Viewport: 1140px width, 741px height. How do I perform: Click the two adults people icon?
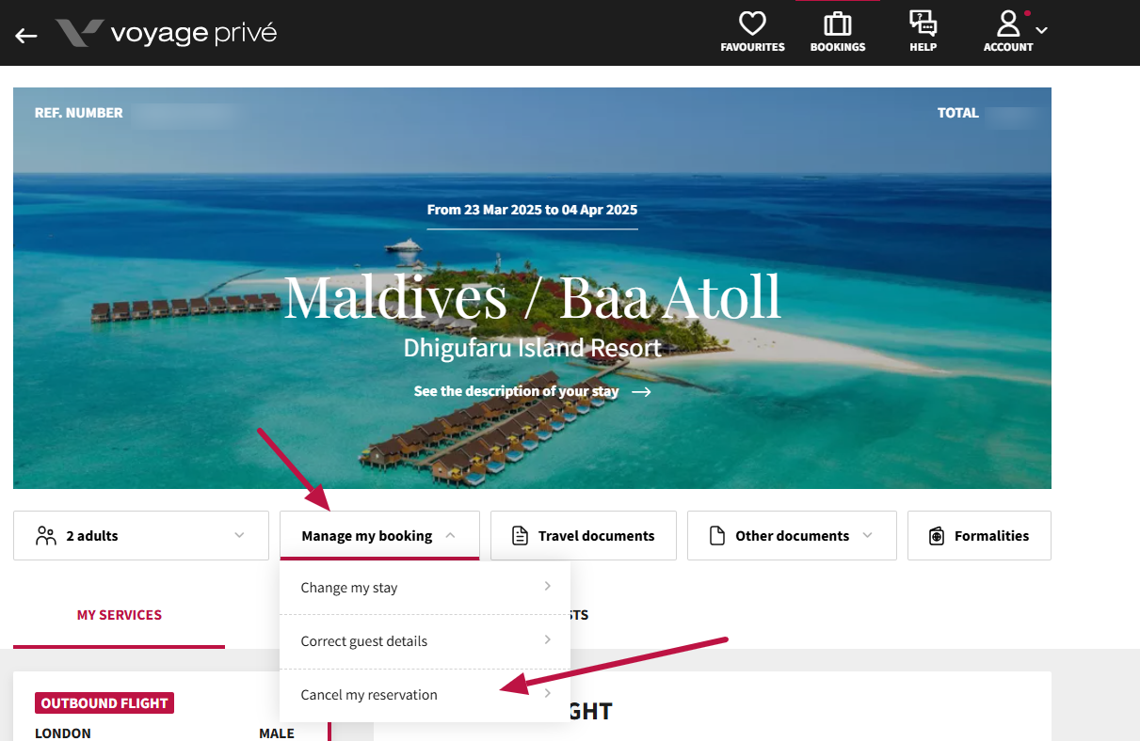tap(45, 536)
